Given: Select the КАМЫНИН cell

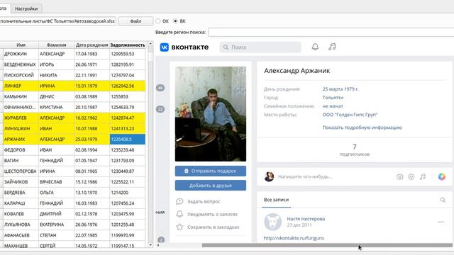Looking at the screenshot, I should (x=21, y=96).
